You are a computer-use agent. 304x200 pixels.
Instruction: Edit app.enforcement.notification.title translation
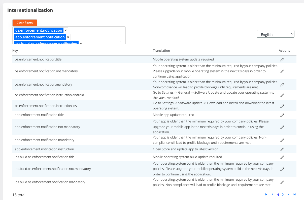click(x=282, y=115)
